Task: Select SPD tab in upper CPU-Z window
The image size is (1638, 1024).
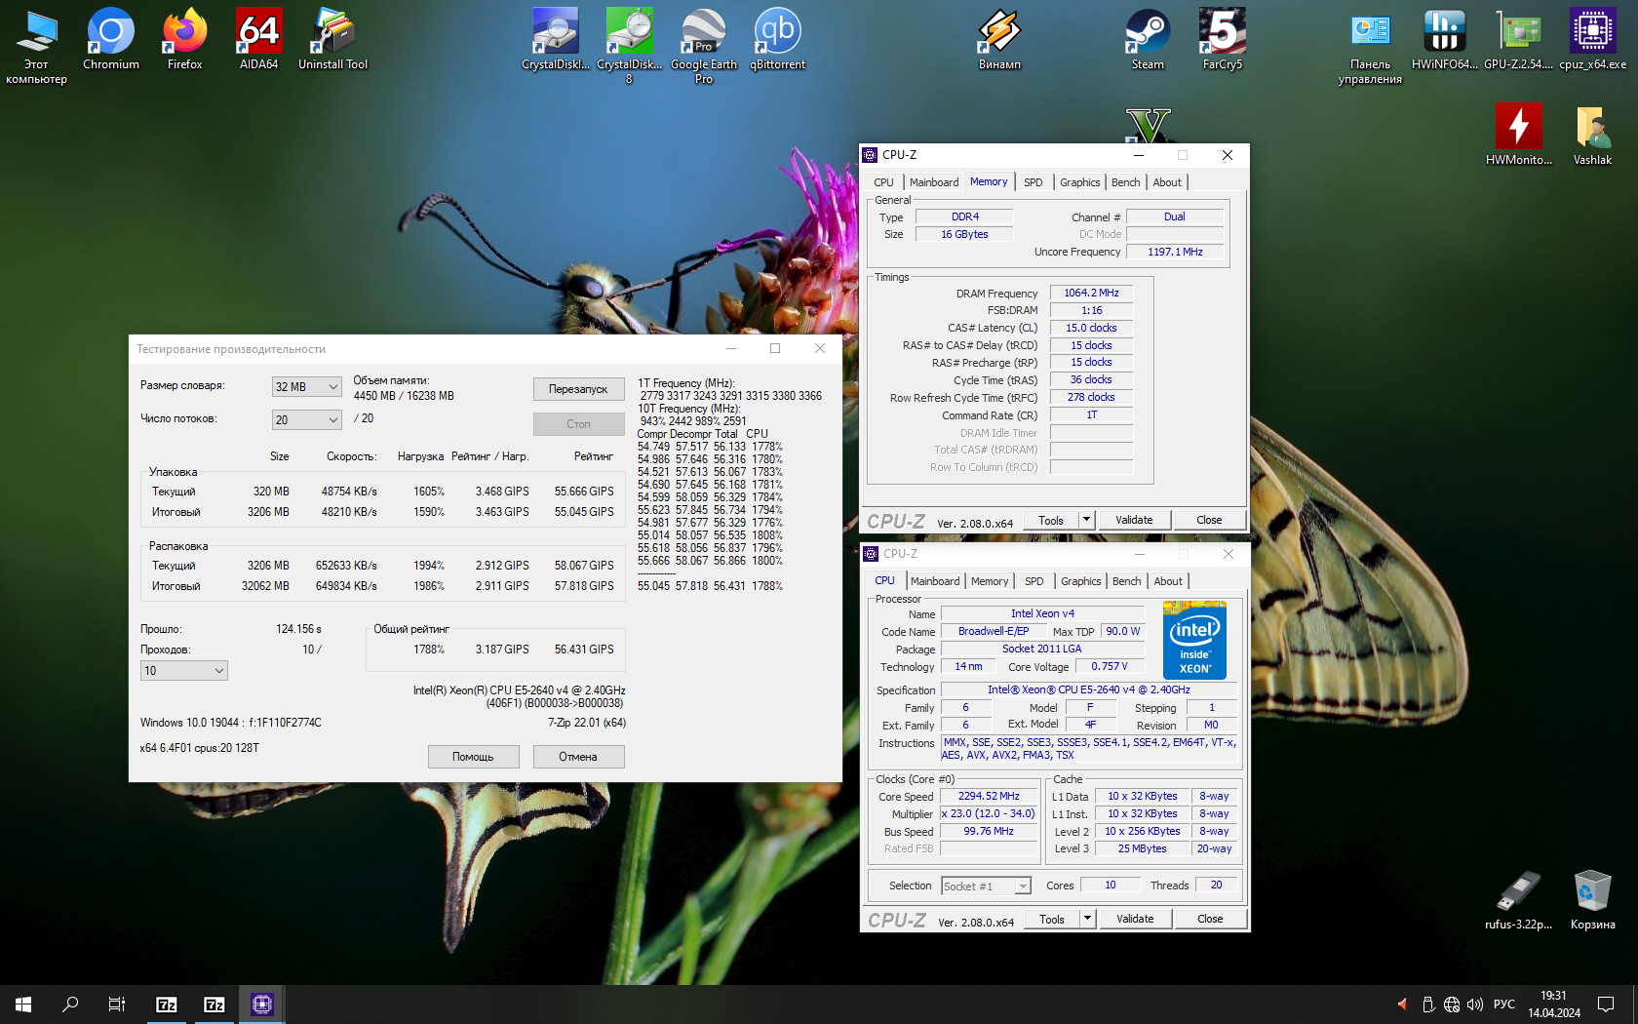Action: click(x=1033, y=182)
